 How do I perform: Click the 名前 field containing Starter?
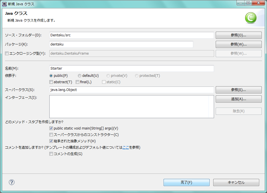(131, 68)
